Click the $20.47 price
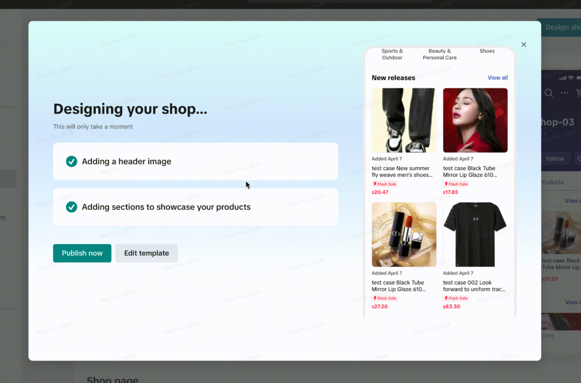Image resolution: width=581 pixels, height=383 pixels. coord(380,192)
